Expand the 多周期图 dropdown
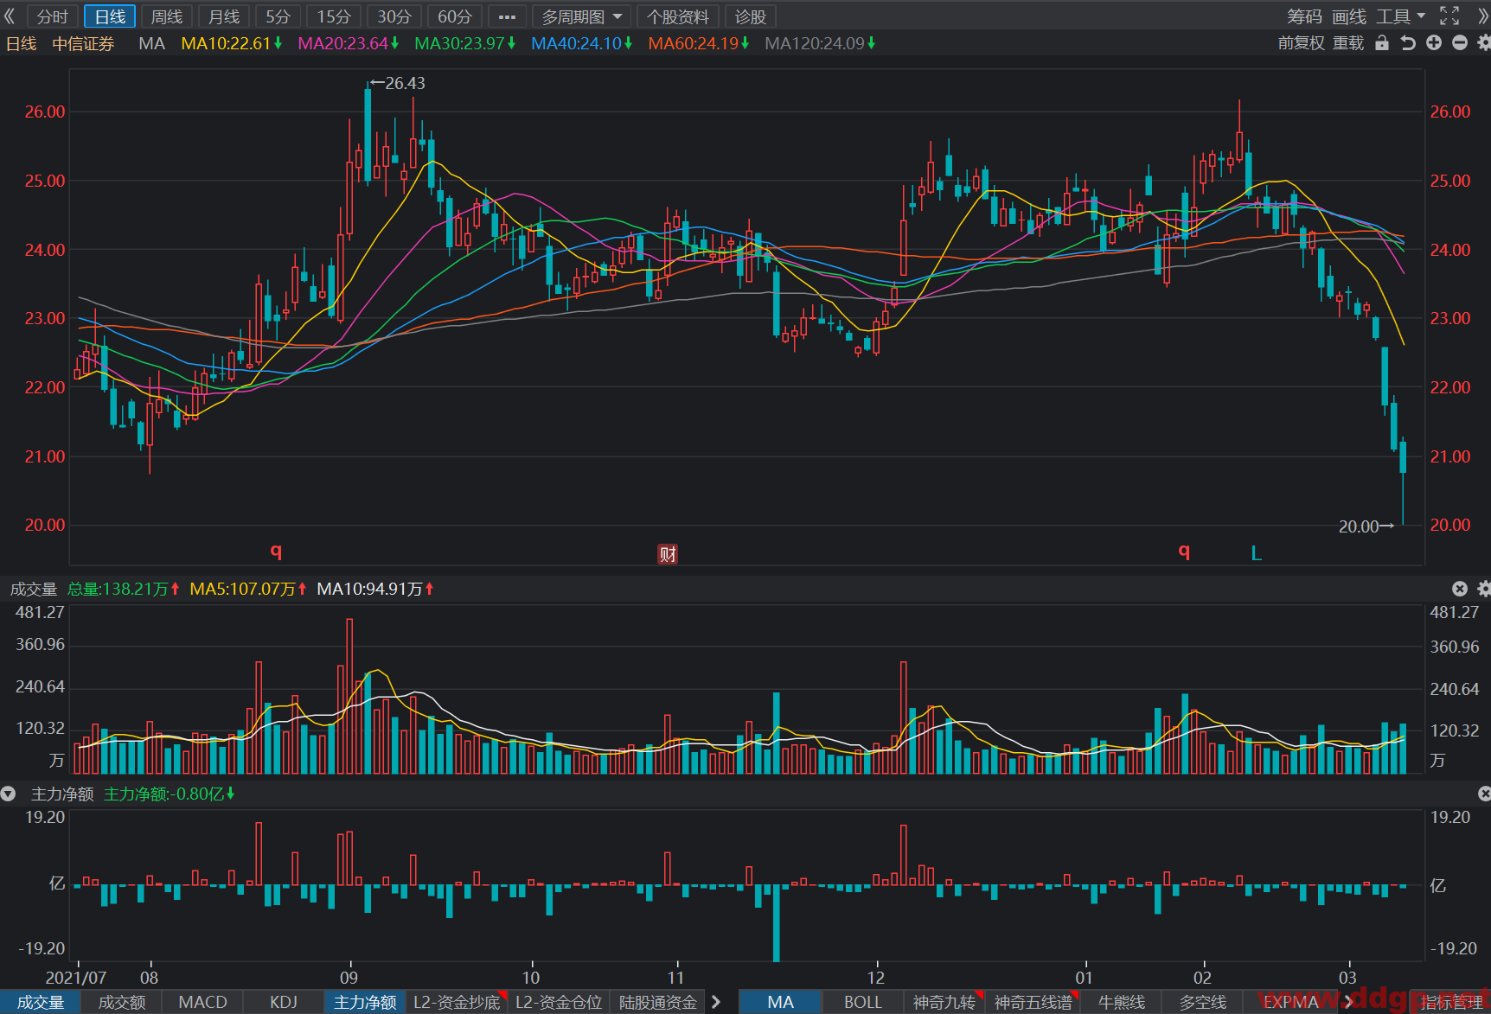This screenshot has width=1491, height=1014. (x=582, y=16)
